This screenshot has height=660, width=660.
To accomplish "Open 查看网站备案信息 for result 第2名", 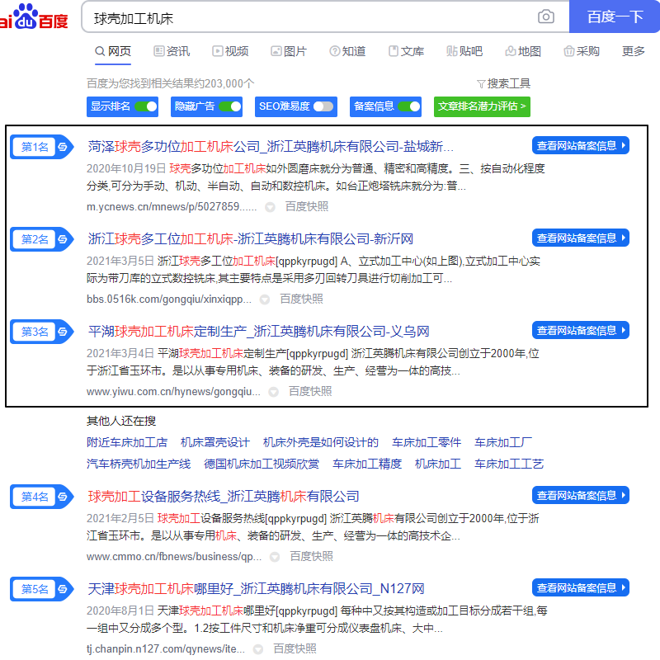I will click(581, 238).
